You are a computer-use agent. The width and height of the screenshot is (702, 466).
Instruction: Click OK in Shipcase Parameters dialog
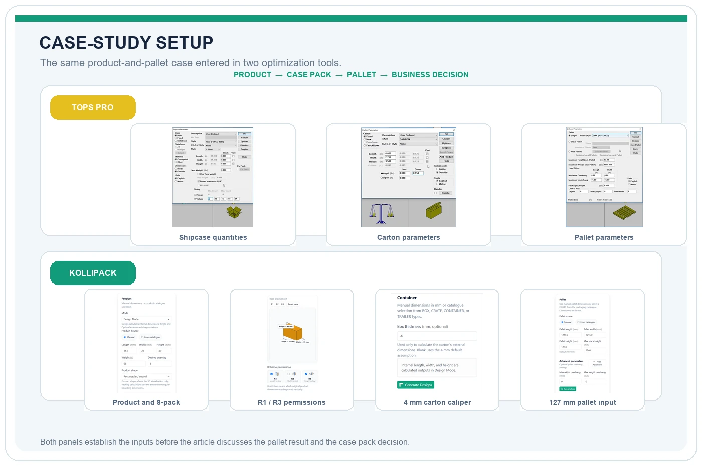(x=245, y=134)
